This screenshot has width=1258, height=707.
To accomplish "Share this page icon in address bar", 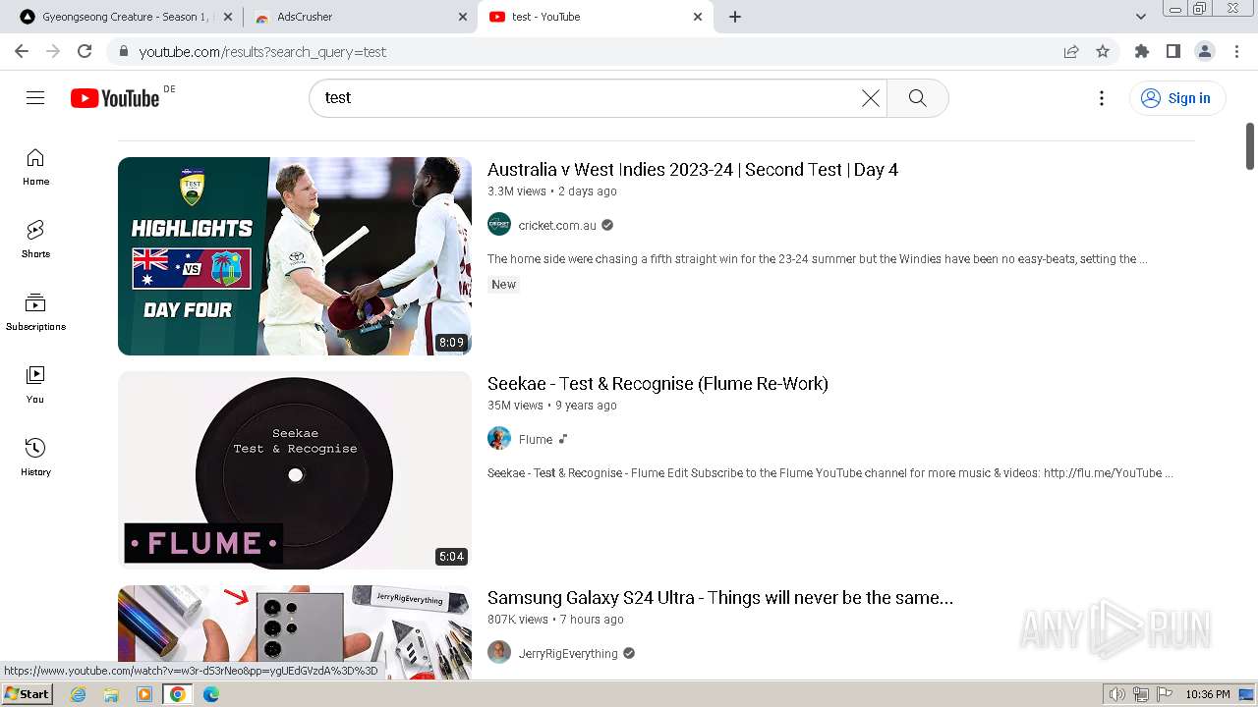I will point(1071,52).
